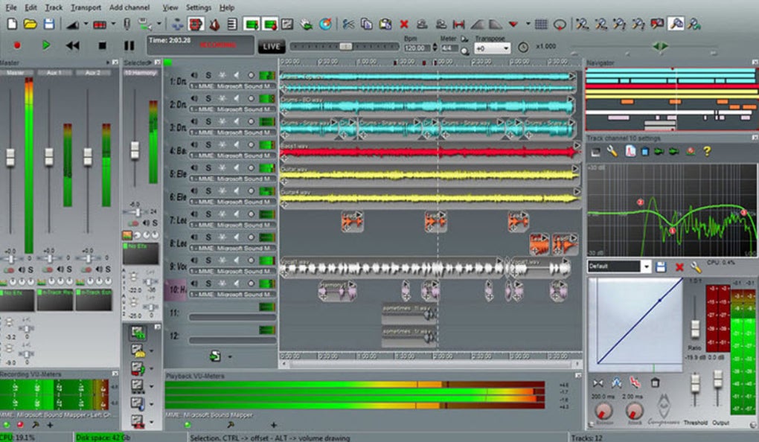Freeze track 3 Drums with the snowflake icon
The image size is (759, 442).
[x=222, y=121]
